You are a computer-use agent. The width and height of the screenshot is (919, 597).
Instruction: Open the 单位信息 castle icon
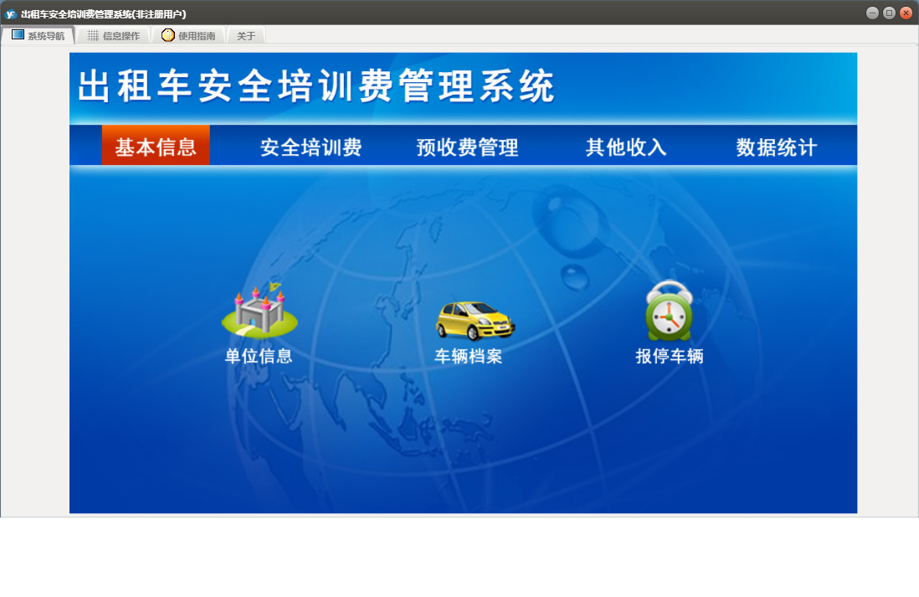(259, 311)
